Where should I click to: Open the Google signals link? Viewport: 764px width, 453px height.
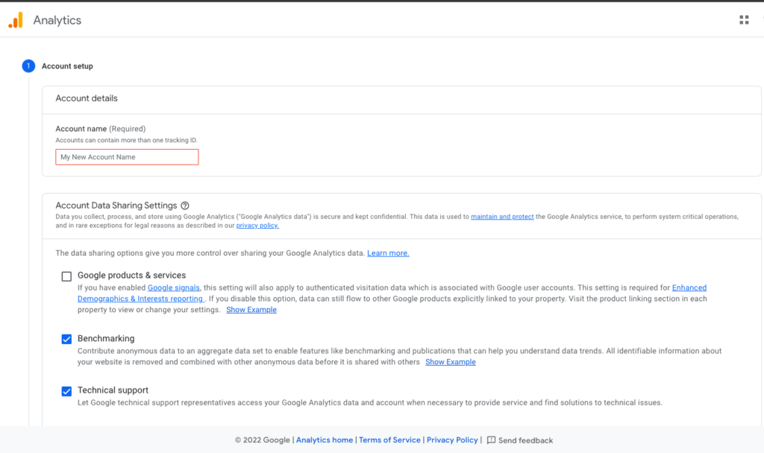pyautogui.click(x=173, y=288)
